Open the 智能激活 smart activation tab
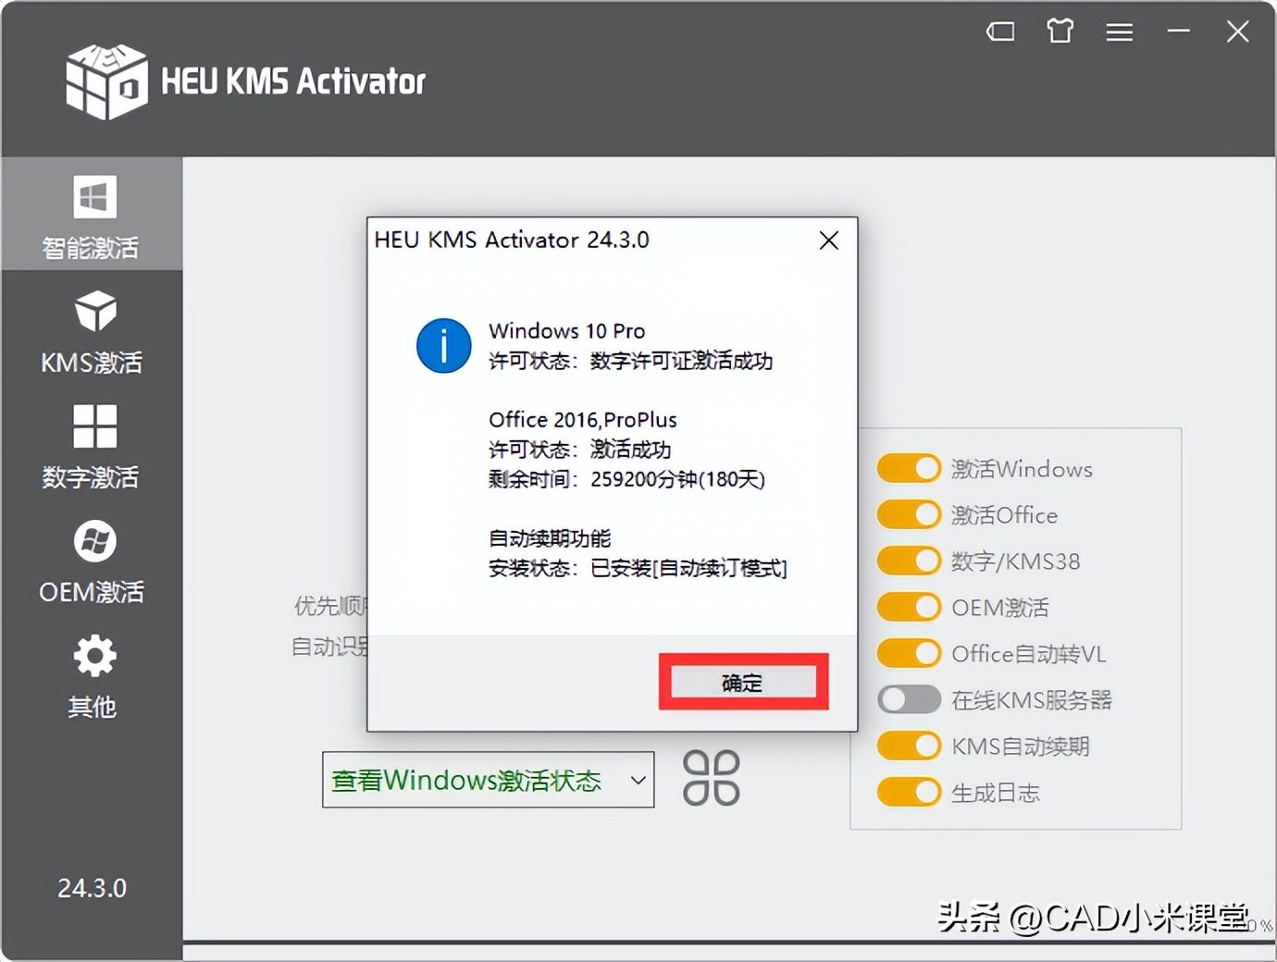This screenshot has width=1277, height=962. [92, 216]
